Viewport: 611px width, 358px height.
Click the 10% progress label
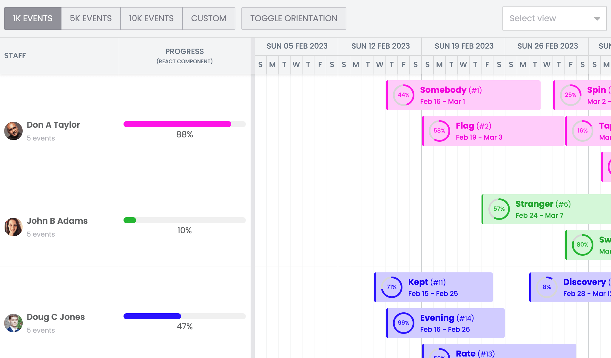pos(185,231)
